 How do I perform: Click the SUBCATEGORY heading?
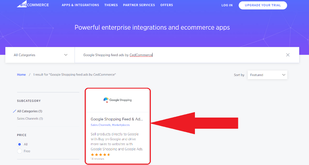point(29,101)
